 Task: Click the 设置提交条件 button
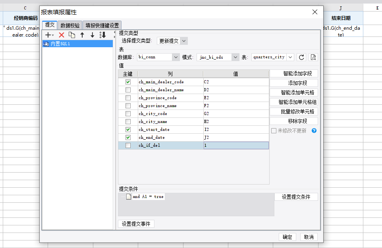pos(296,197)
